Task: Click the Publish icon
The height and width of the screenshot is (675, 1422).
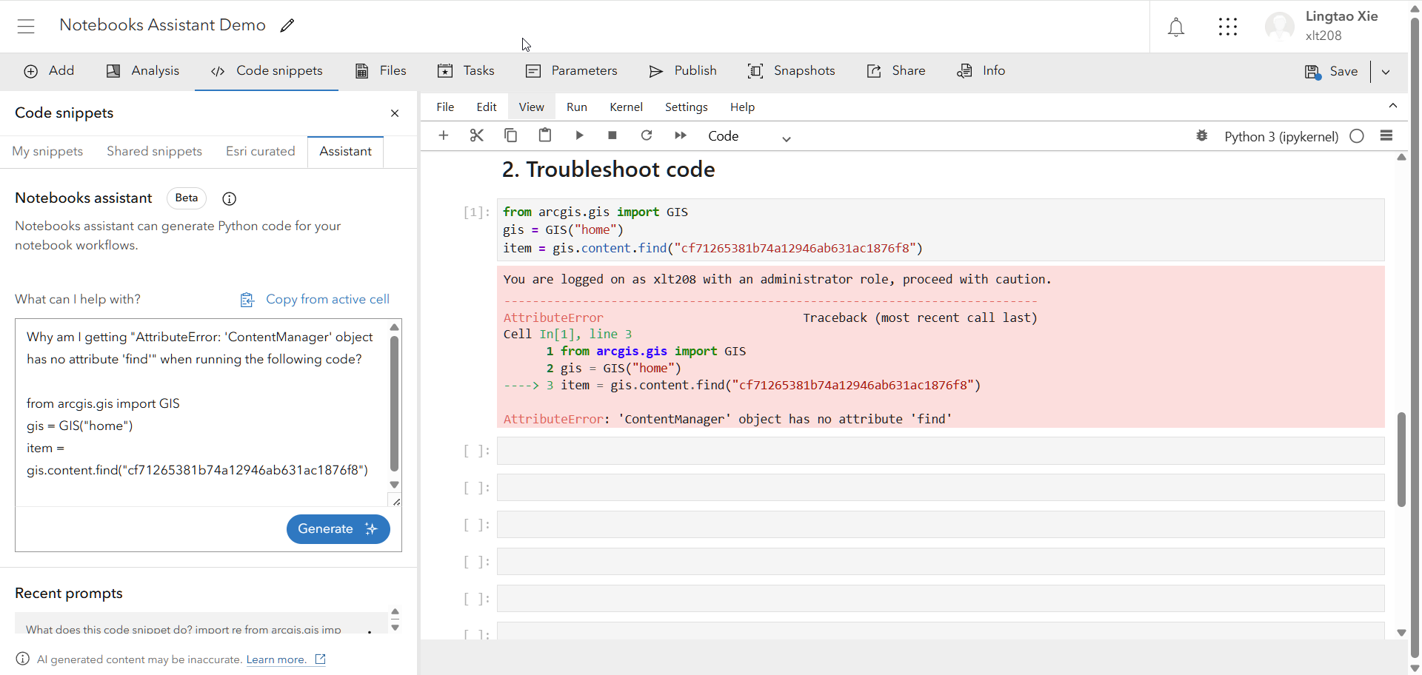Action: pos(656,71)
